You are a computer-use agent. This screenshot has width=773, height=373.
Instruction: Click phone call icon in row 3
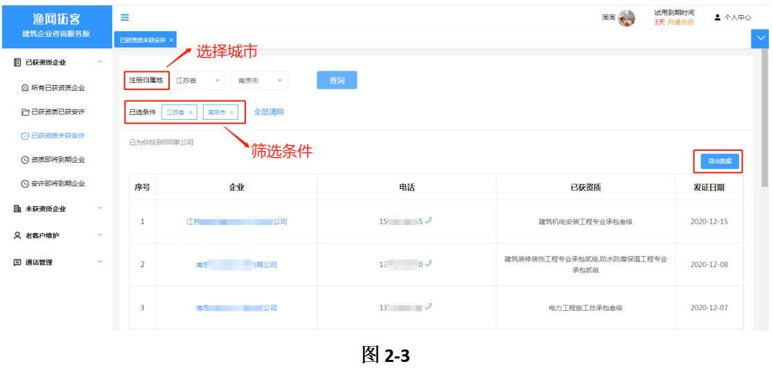tap(428, 307)
